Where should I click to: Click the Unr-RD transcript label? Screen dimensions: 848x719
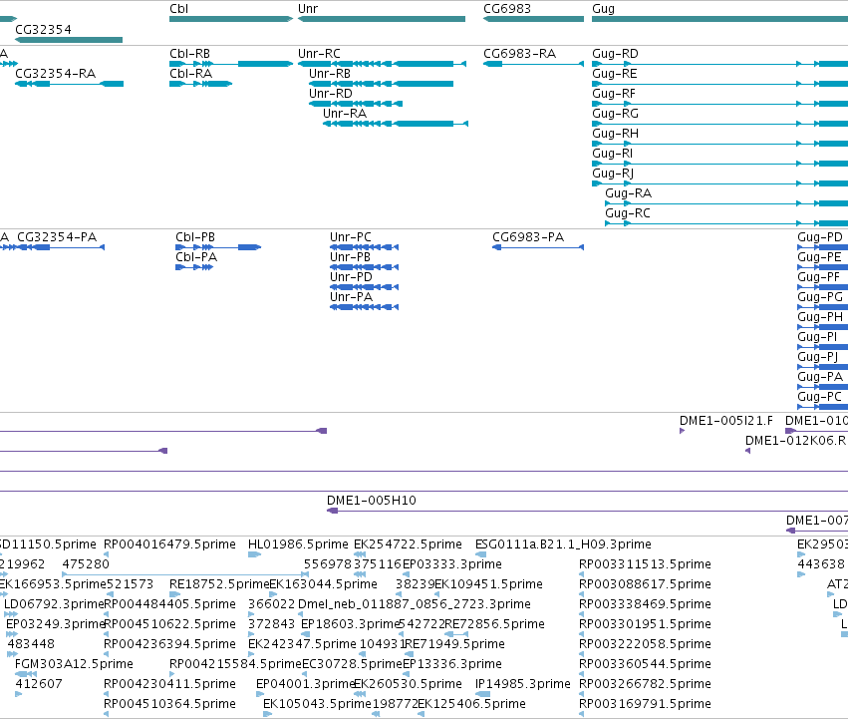331,94
